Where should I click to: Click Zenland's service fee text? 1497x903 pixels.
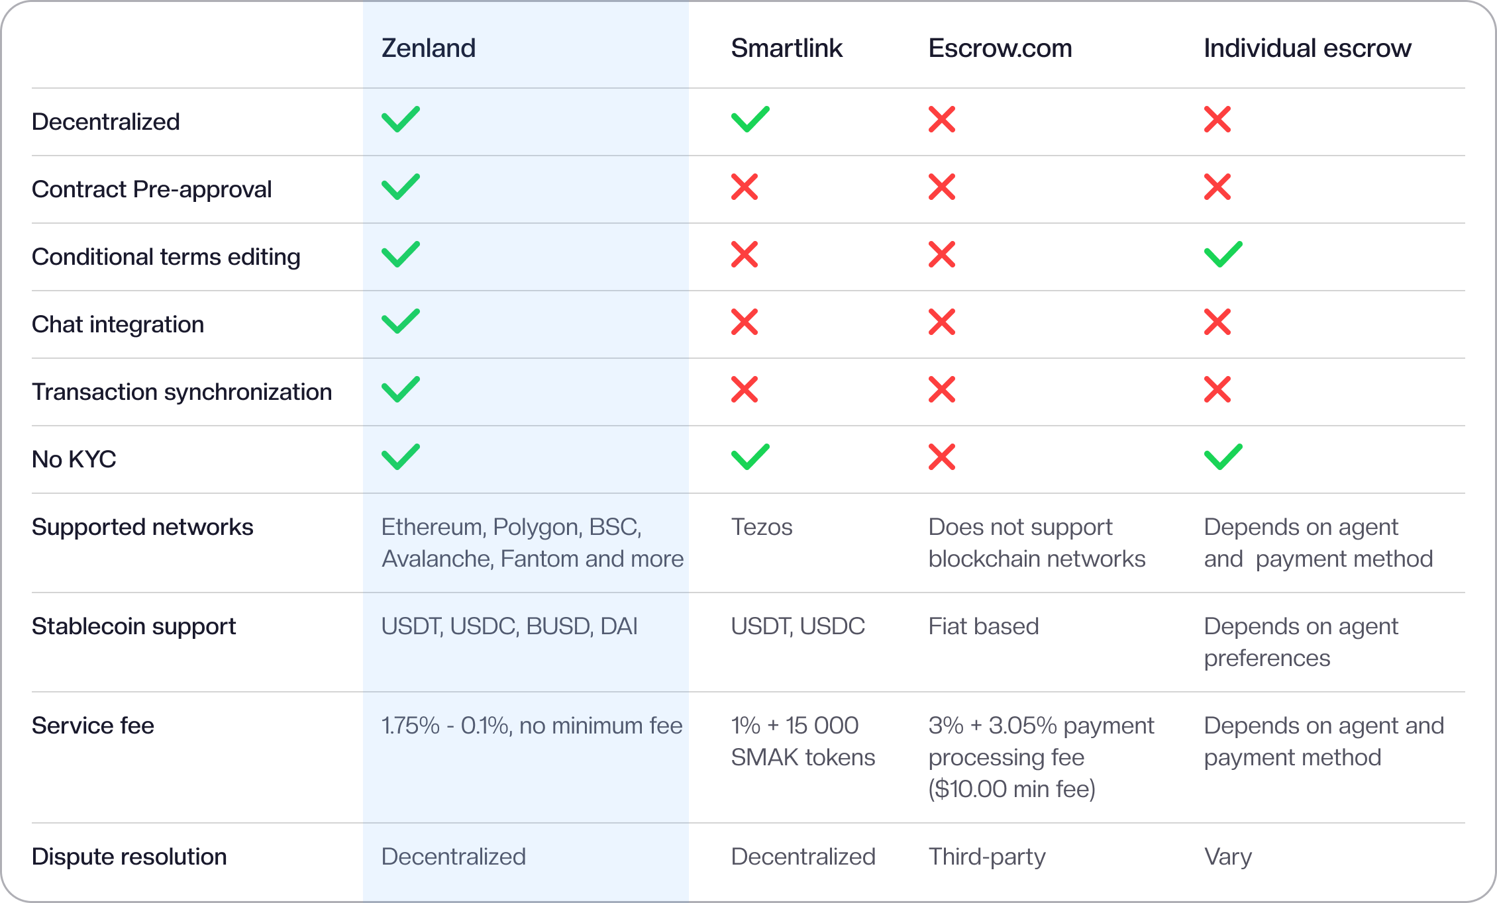(x=532, y=726)
